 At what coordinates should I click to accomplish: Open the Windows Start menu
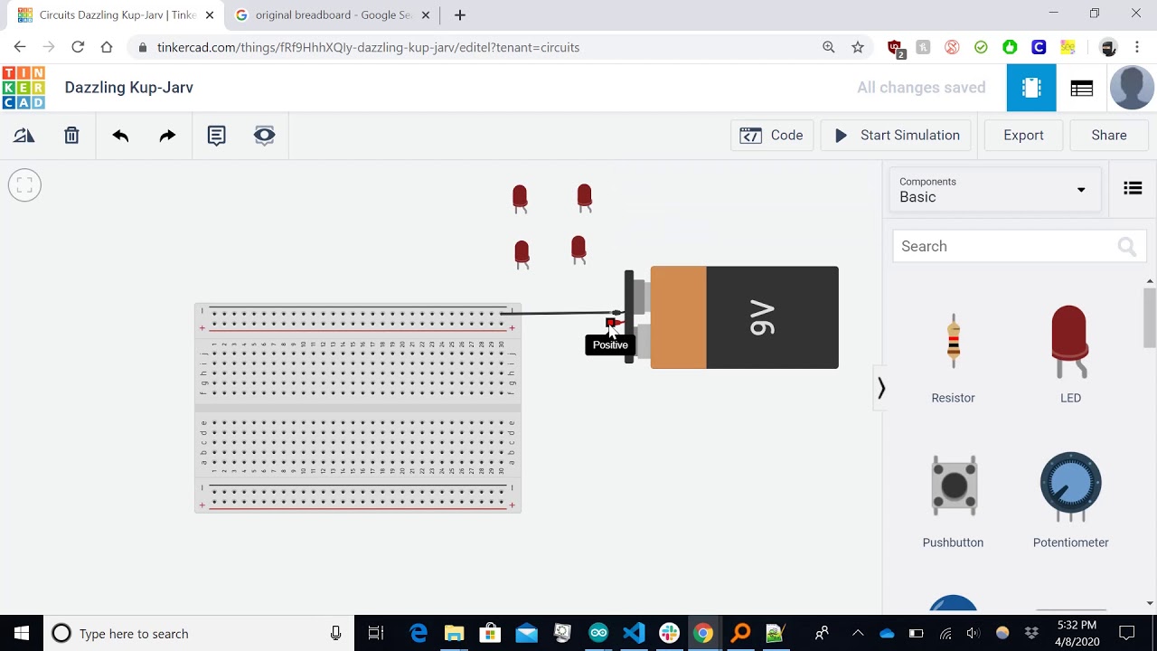pyautogui.click(x=22, y=633)
